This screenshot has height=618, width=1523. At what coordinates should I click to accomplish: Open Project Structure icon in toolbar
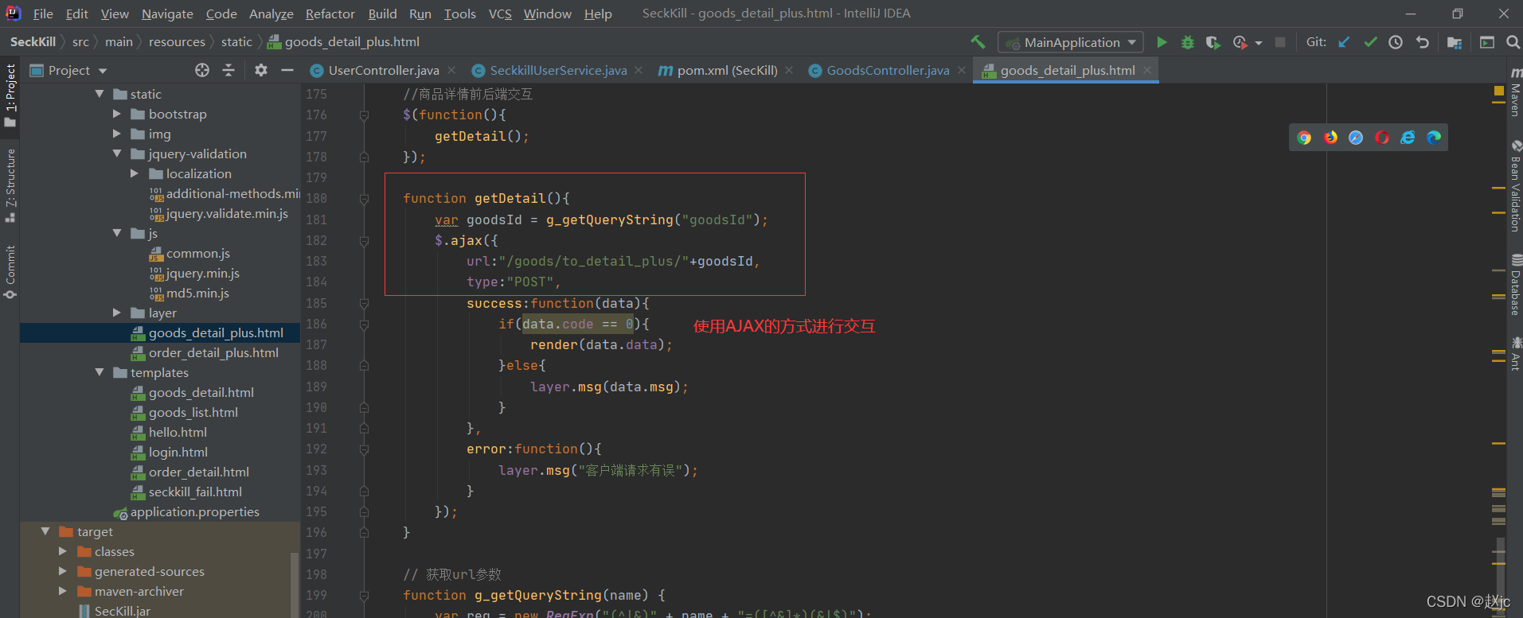click(1455, 42)
